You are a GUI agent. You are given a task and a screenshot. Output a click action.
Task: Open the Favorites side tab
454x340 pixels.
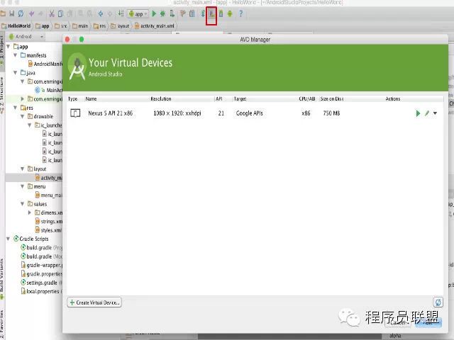point(1,324)
